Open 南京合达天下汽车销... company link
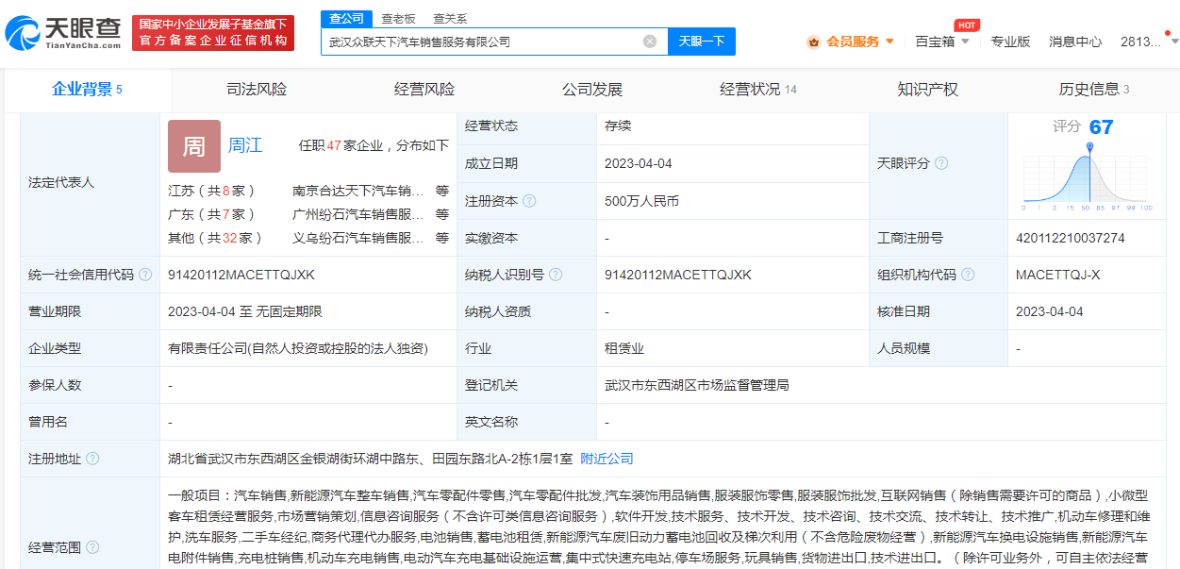This screenshot has height=569, width=1180. 358,191
